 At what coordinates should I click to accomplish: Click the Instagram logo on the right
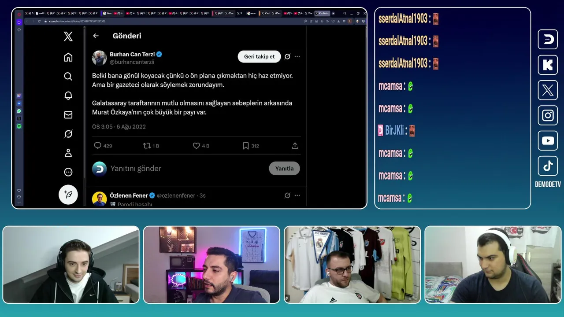click(x=548, y=115)
